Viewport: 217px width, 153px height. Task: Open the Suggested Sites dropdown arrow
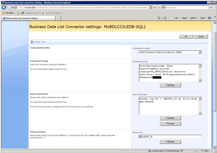[x=40, y=13]
